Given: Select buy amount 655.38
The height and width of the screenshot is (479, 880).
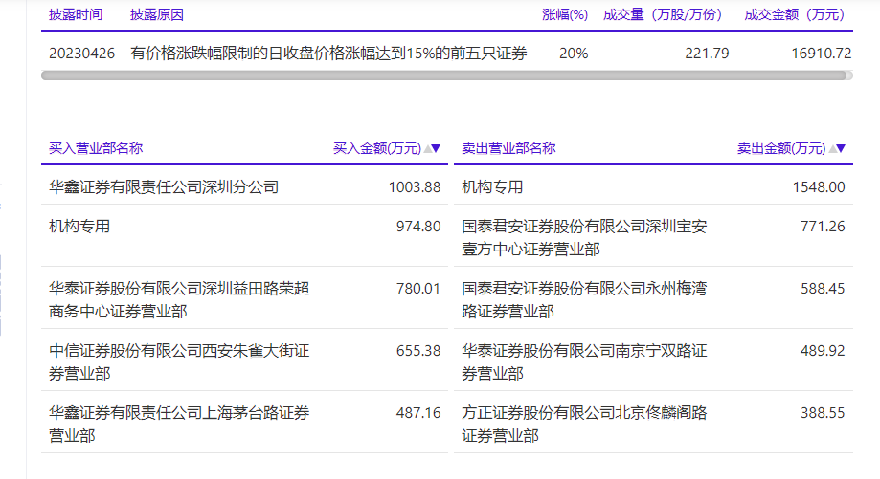Looking at the screenshot, I should [x=418, y=351].
